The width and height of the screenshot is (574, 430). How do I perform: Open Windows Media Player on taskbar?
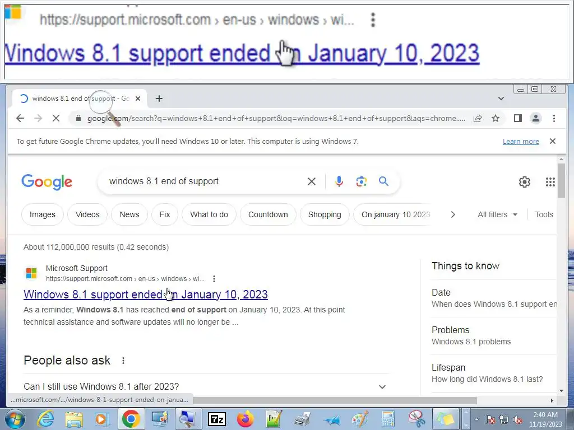coord(101,419)
